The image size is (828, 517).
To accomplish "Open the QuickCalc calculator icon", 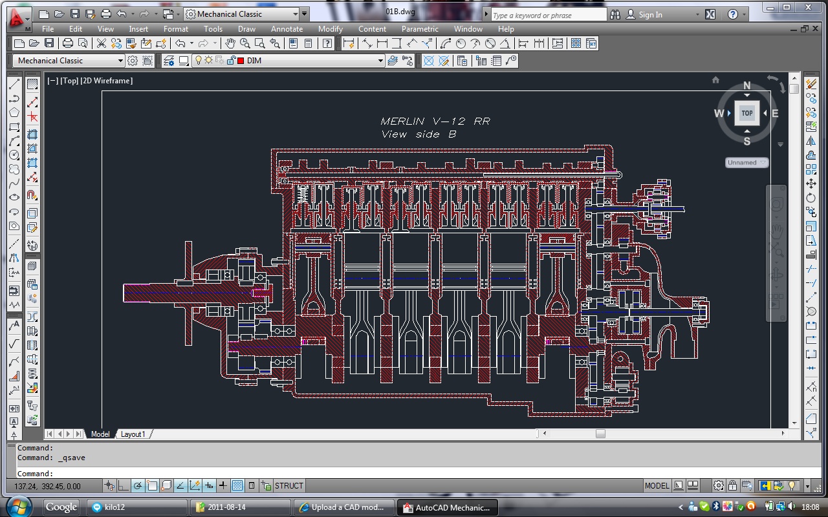I will [x=309, y=43].
